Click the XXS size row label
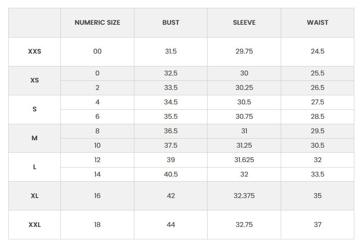 coord(34,51)
